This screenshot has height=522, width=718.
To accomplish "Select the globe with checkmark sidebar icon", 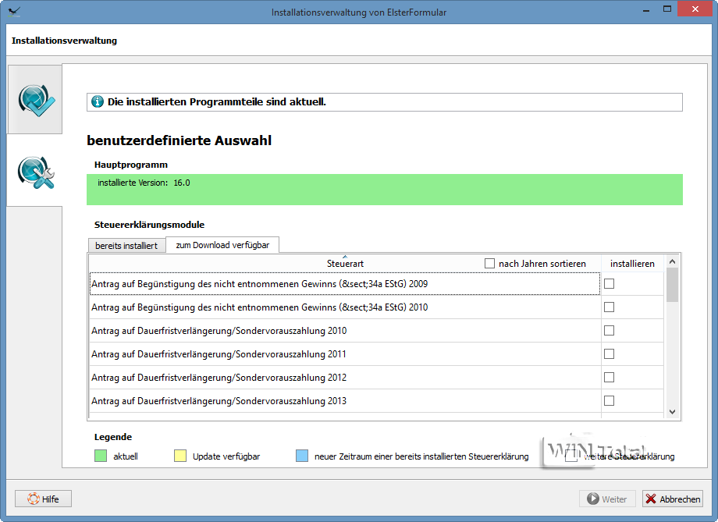I will [36, 101].
